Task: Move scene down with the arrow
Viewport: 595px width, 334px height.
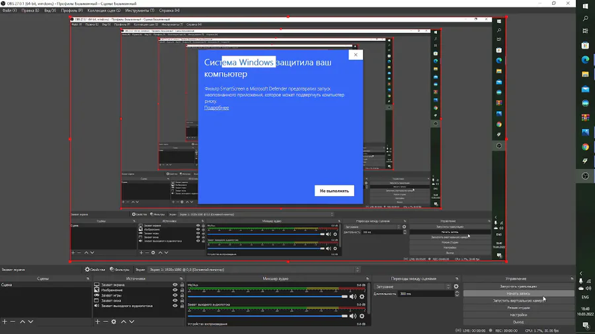Action: (x=30, y=321)
